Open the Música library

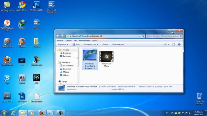[64, 72]
